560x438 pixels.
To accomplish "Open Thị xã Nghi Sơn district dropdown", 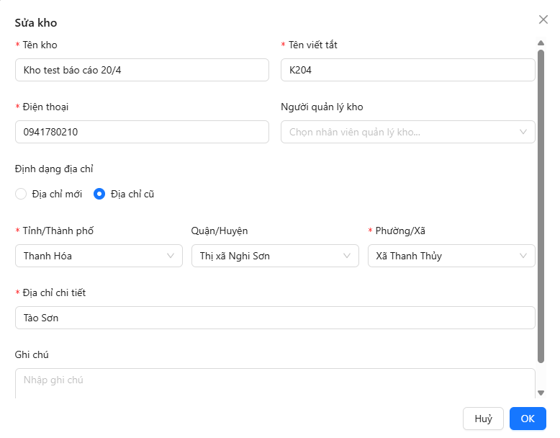I will (275, 256).
